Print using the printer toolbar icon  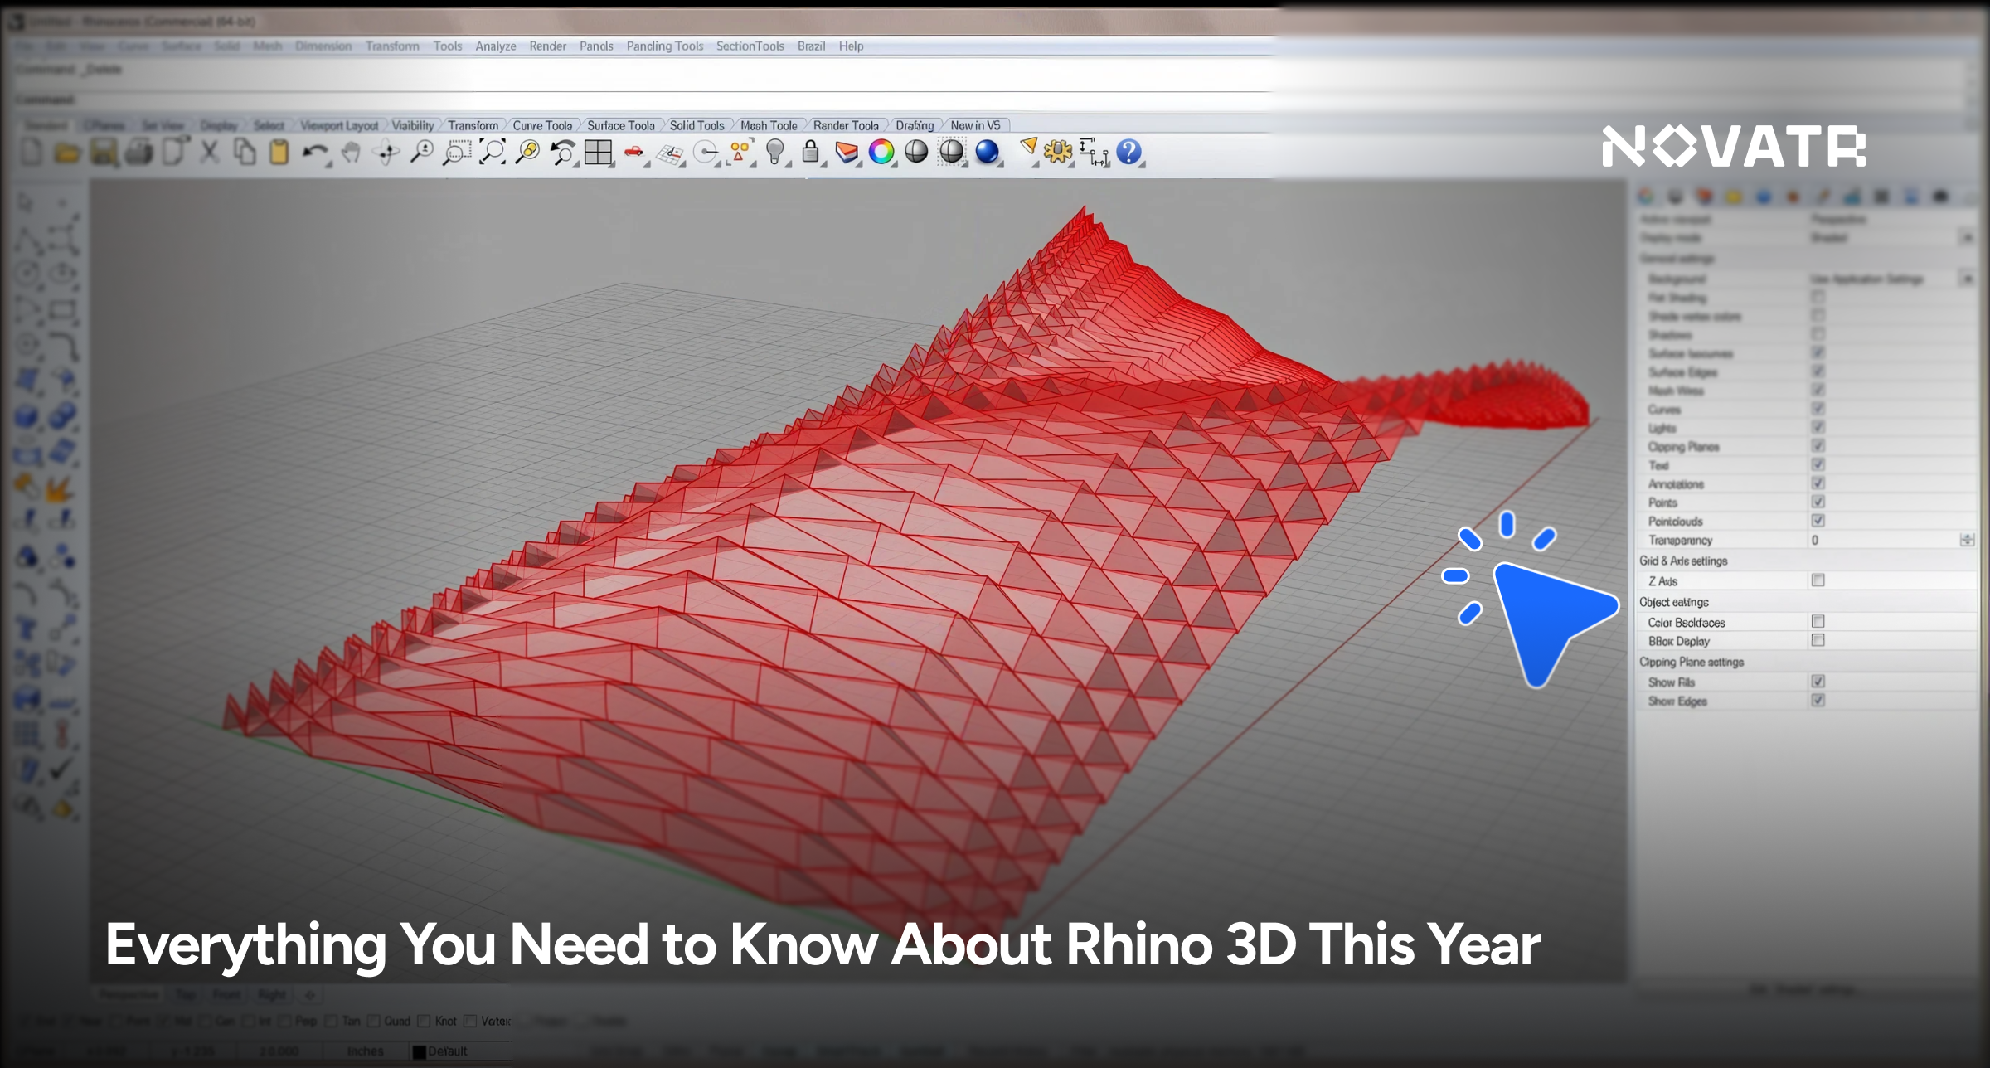(x=139, y=153)
